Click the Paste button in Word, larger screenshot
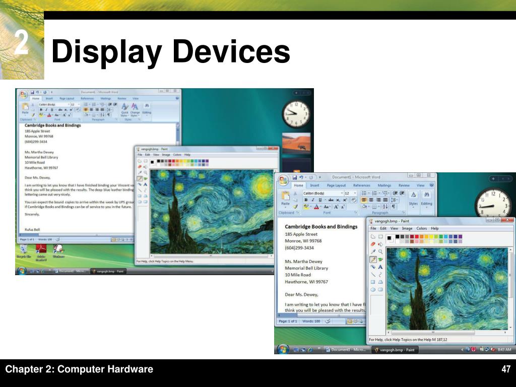Image resolution: width=516 pixels, height=387 pixels. tap(285, 199)
